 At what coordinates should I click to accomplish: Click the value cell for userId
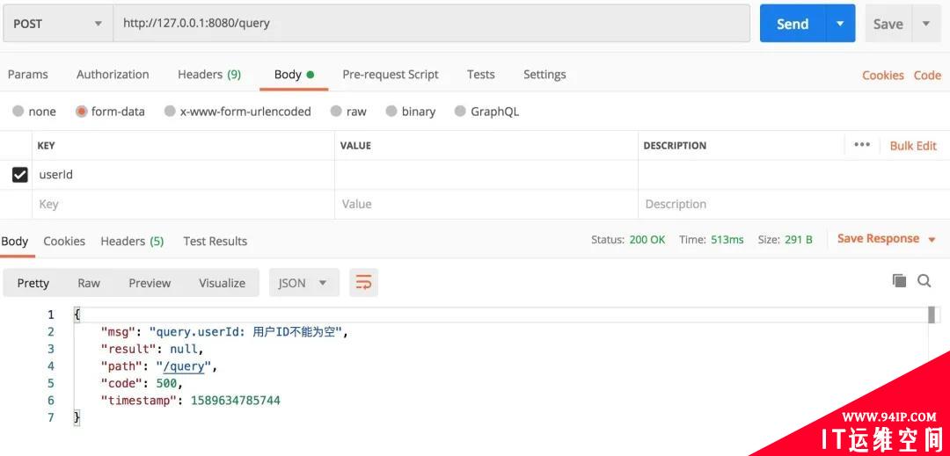(x=486, y=175)
